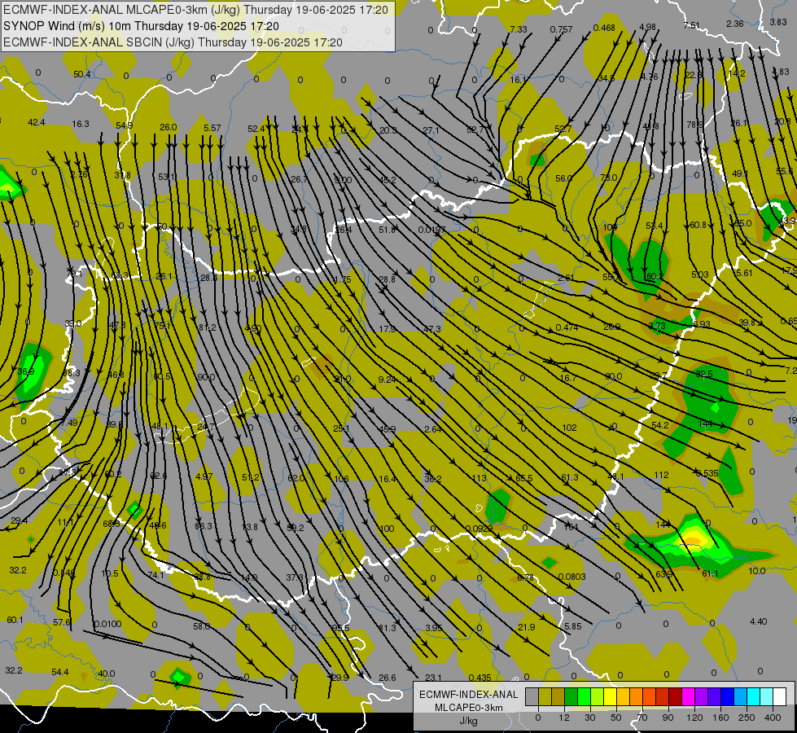Click the value '0.535'
This screenshot has width=797, height=733.
click(x=707, y=473)
